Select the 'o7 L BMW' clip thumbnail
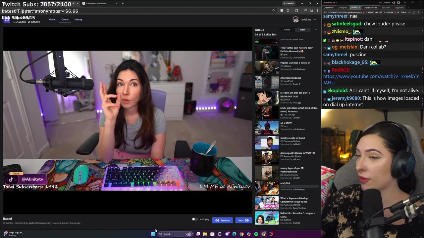 click(x=267, y=128)
